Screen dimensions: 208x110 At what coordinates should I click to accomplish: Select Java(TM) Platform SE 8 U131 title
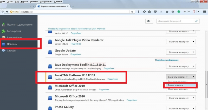click(75, 75)
